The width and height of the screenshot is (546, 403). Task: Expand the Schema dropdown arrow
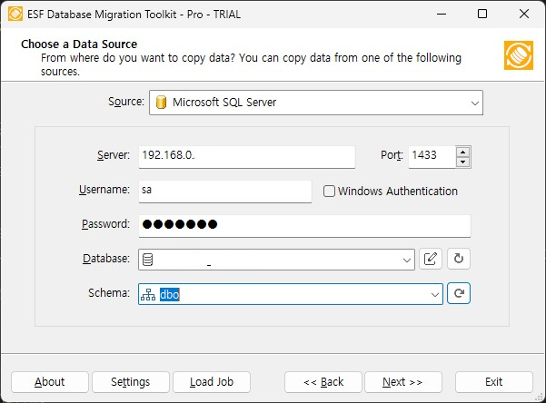click(434, 295)
